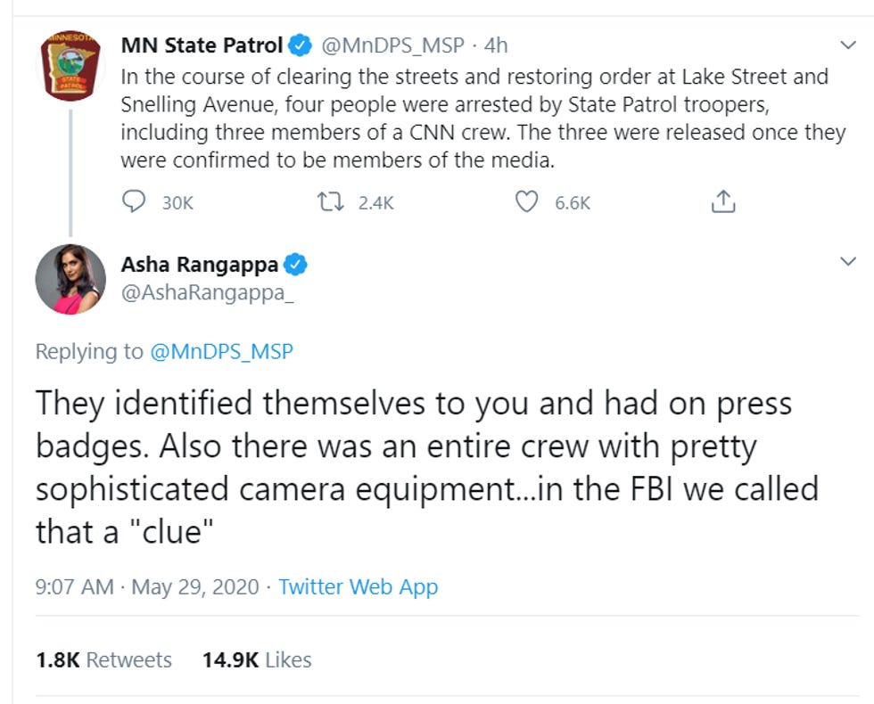Viewport: 874px width, 704px height.
Task: Open Asha Rangappa's profile picture
Action: click(x=70, y=279)
